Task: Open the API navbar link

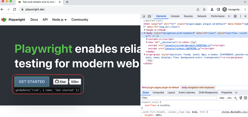Action: [x=45, y=20]
